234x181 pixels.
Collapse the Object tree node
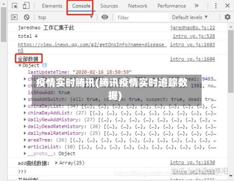[20, 66]
